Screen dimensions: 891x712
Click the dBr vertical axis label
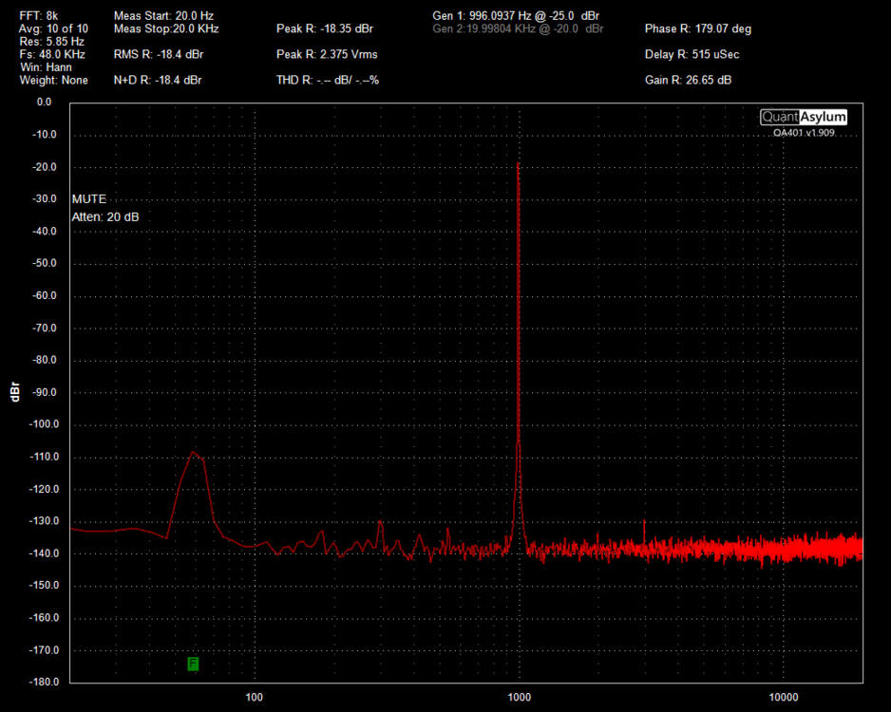(14, 392)
